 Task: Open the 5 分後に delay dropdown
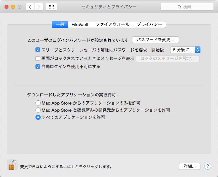click(185, 50)
